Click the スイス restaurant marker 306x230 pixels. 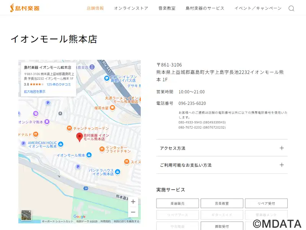pos(127,162)
